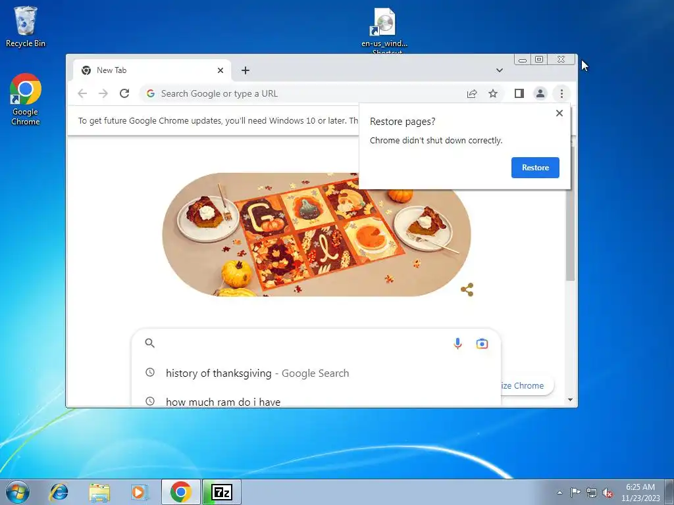
Task: Open the Recycle Bin desktop icon
Action: [26, 26]
